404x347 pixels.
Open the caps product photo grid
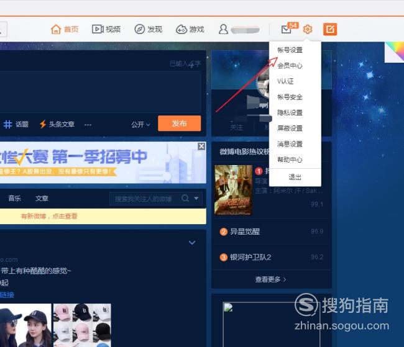(x=82, y=325)
